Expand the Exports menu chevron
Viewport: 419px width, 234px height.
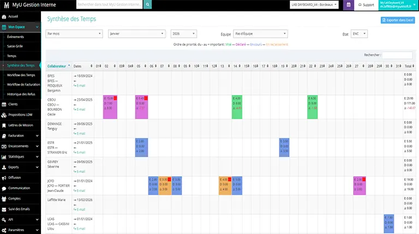click(x=37, y=167)
